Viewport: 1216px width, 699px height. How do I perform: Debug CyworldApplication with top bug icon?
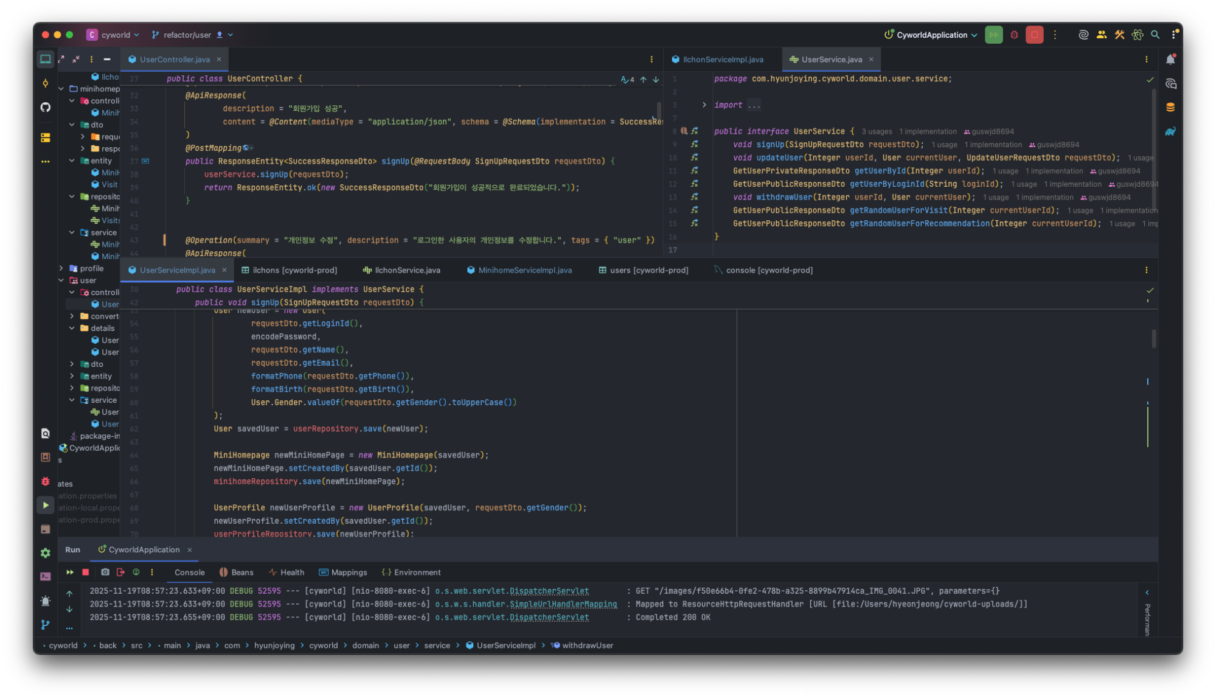[x=1014, y=35]
